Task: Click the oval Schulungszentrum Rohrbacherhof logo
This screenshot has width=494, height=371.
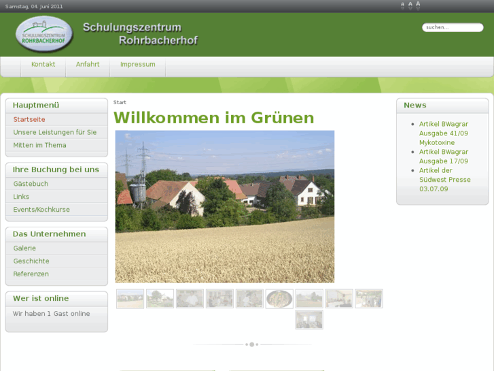Action: click(x=44, y=34)
